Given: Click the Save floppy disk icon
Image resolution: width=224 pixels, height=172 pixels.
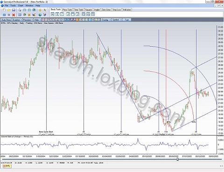Looking at the screenshot, I should (14, 10).
